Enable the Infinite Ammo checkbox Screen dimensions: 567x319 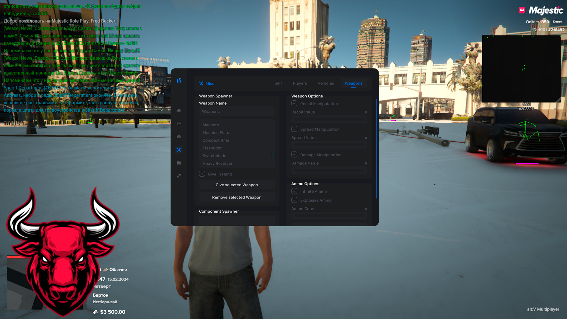[x=294, y=191]
